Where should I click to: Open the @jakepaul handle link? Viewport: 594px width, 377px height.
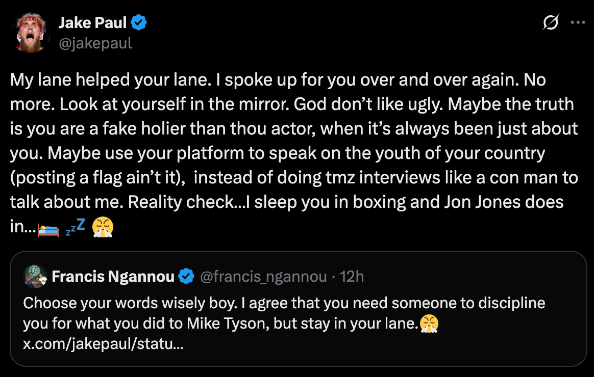pos(95,43)
